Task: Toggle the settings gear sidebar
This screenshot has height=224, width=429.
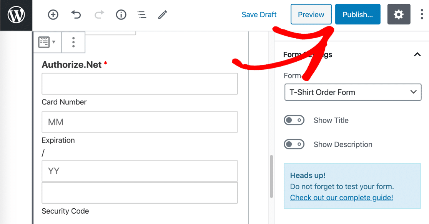Action: coord(399,15)
